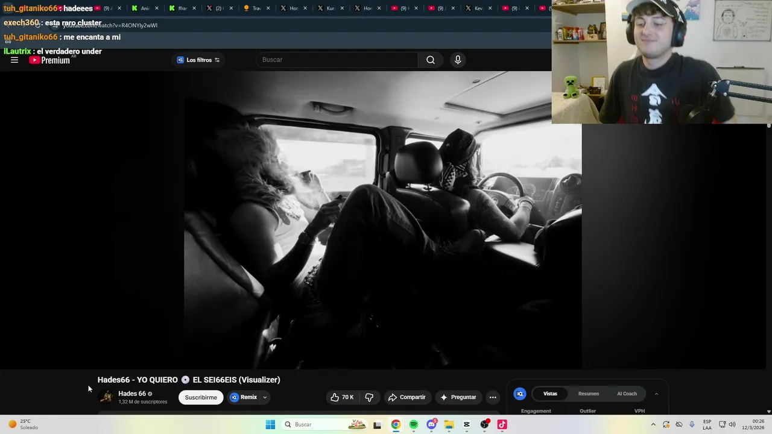Switch to the Kev X tab
The width and height of the screenshot is (772, 434).
(475, 8)
